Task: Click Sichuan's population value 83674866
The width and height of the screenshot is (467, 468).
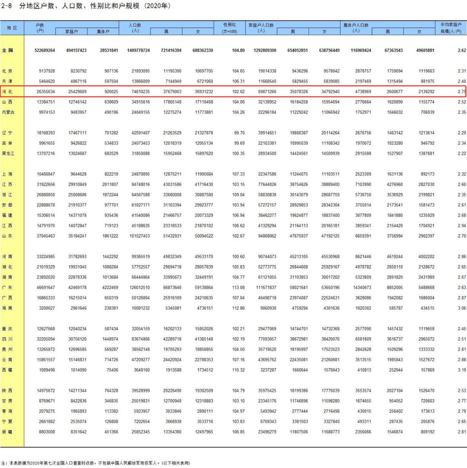Action: [141, 339]
